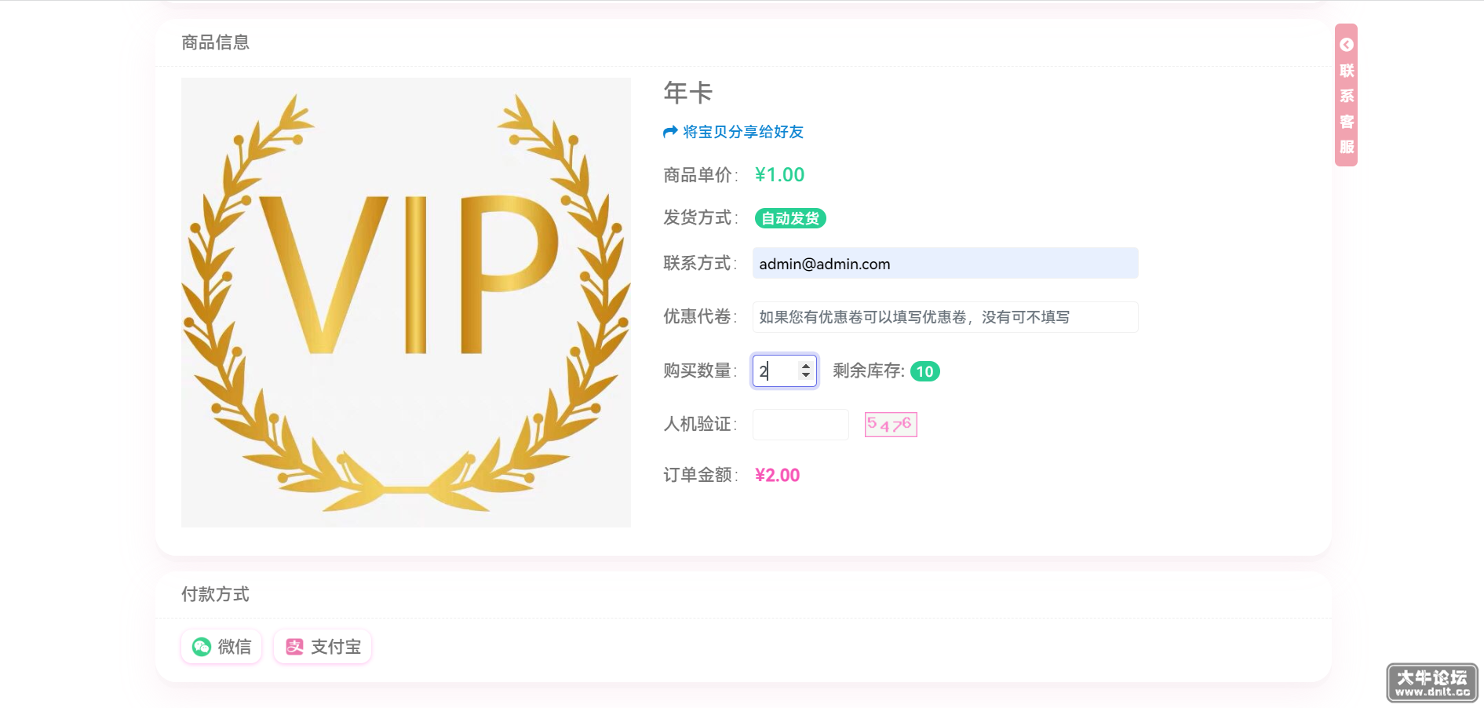
Task: Click the 商品信息 section heading
Action: pyautogui.click(x=215, y=42)
